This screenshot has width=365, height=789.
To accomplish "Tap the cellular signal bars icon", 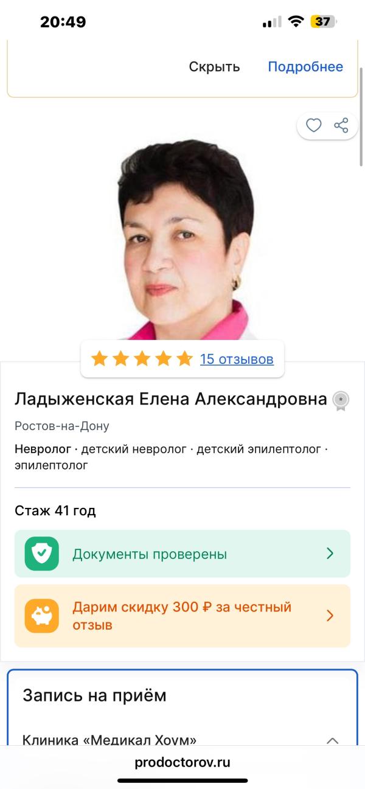I will (271, 23).
